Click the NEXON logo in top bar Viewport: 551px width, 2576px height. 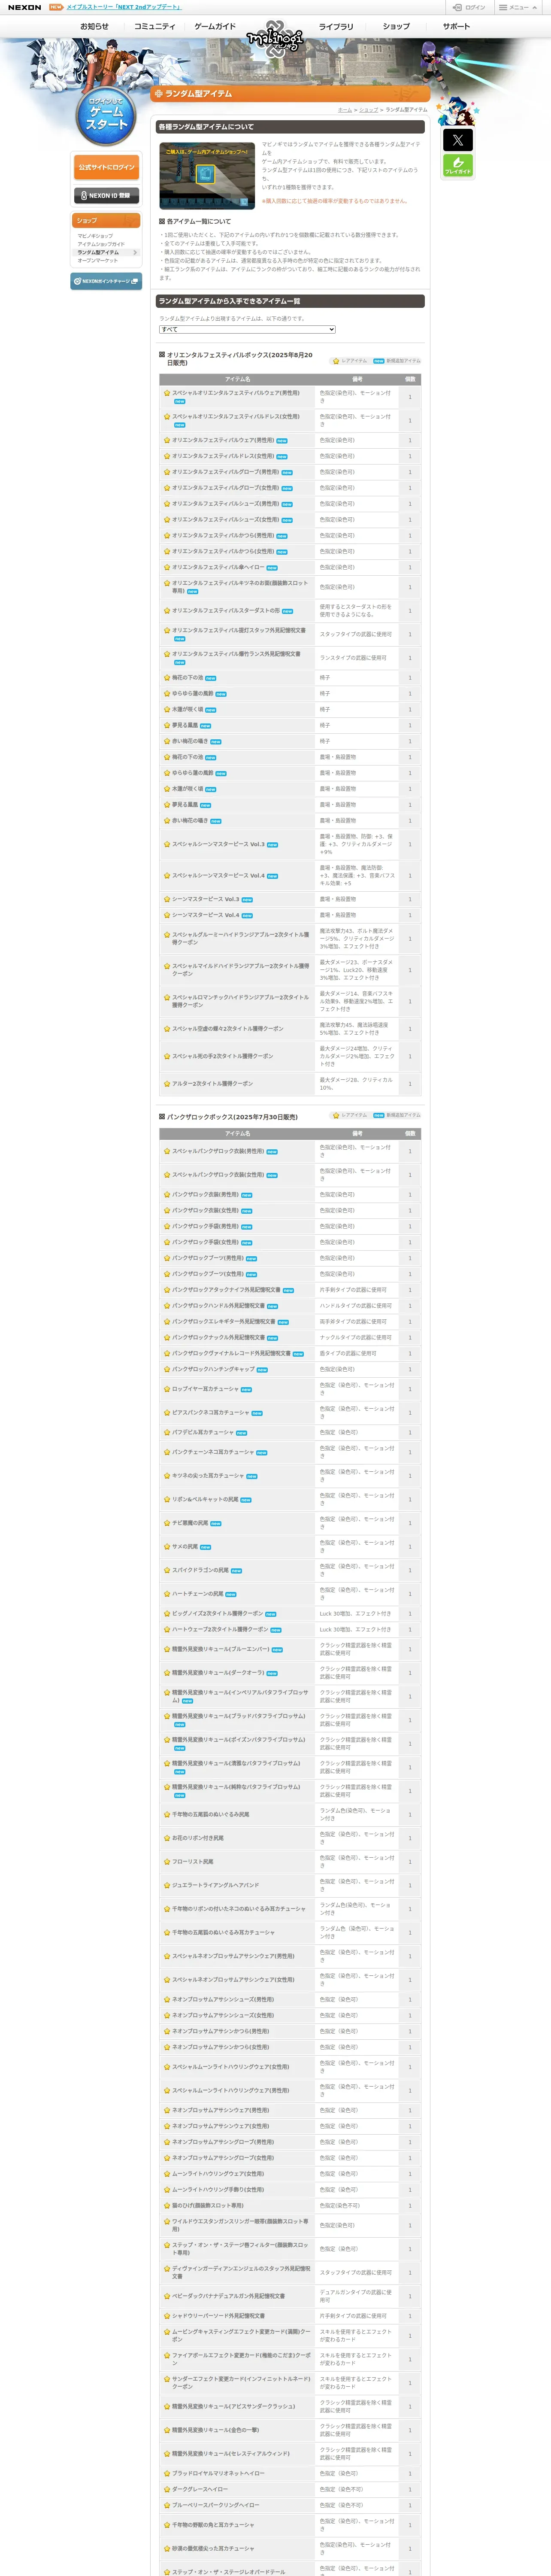click(24, 7)
